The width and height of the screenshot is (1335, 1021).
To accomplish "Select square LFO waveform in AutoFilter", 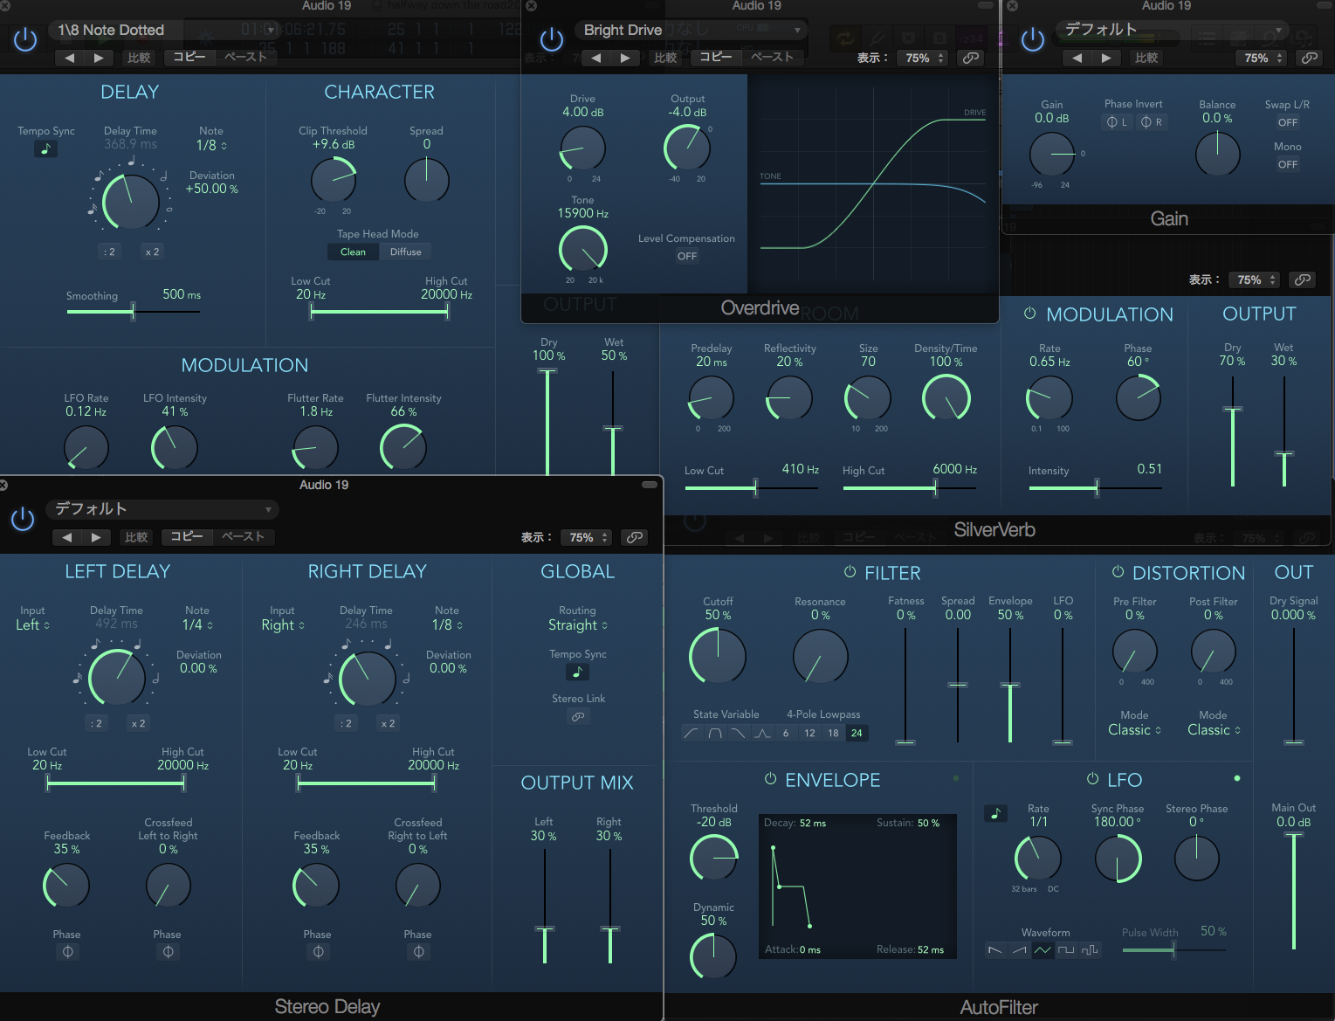I will [1066, 949].
